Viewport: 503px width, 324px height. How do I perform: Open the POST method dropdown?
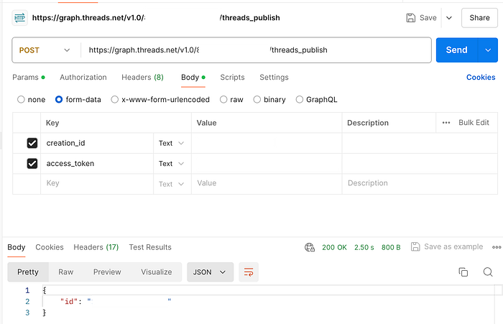[x=45, y=50]
